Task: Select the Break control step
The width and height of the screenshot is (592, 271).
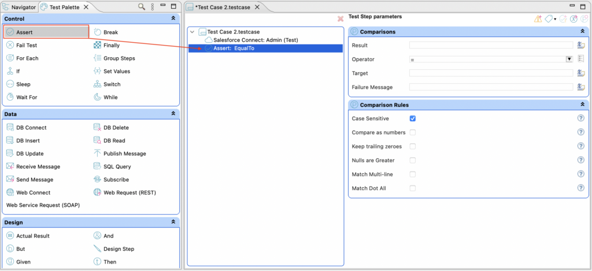Action: coord(106,32)
